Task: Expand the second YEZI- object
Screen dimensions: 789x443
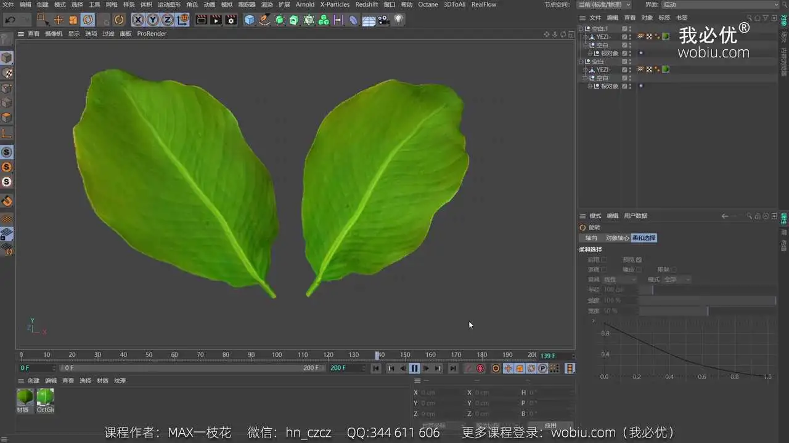Action: tap(586, 70)
